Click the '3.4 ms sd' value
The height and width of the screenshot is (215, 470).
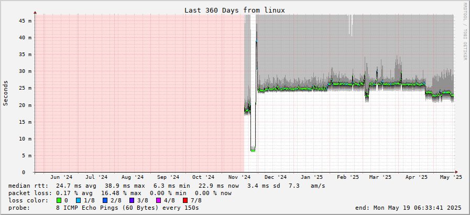(x=264, y=186)
